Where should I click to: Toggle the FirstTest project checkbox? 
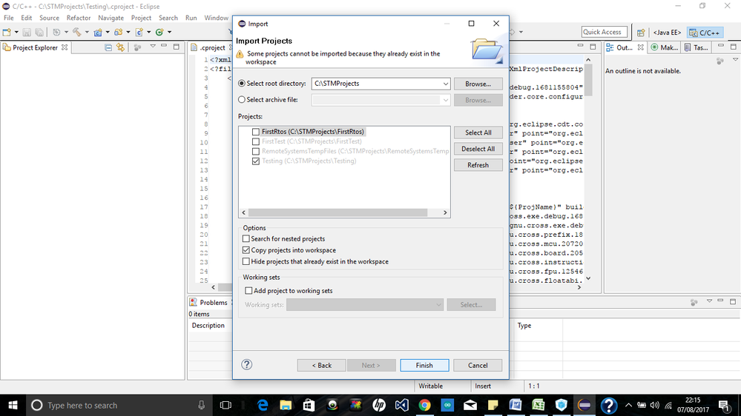point(256,141)
